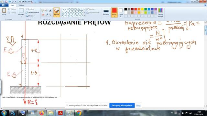Expand the shapes gallery more arrow
Image resolution: width=207 pixels, height=116 pixels.
pyautogui.click(x=84, y=15)
